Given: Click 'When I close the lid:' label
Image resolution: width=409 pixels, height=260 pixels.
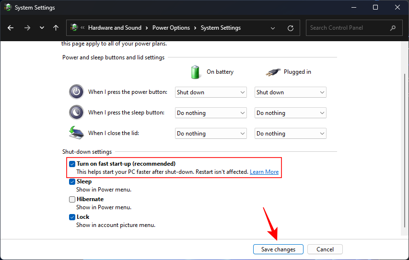Looking at the screenshot, I should [x=114, y=133].
